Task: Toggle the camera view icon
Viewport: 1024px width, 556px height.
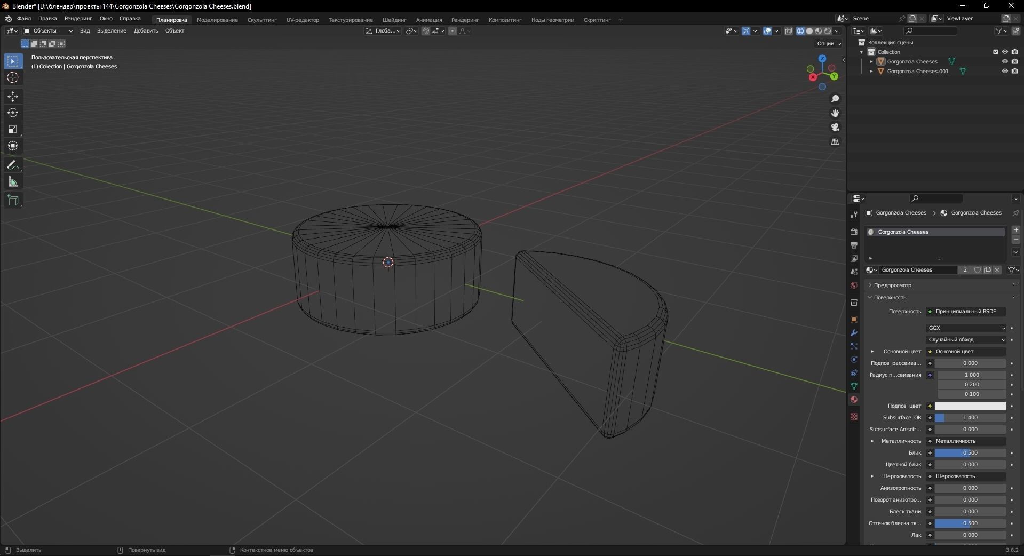Action: [835, 128]
